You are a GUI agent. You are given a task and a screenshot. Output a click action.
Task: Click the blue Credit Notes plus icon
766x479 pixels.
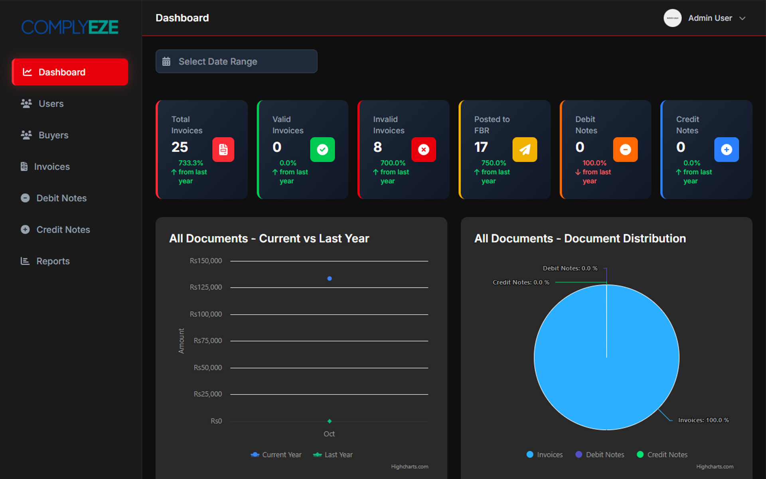726,150
